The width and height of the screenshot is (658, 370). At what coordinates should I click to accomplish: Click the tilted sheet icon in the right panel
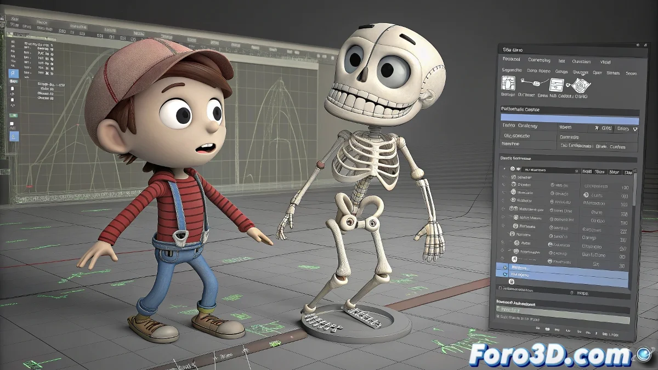pos(557,85)
